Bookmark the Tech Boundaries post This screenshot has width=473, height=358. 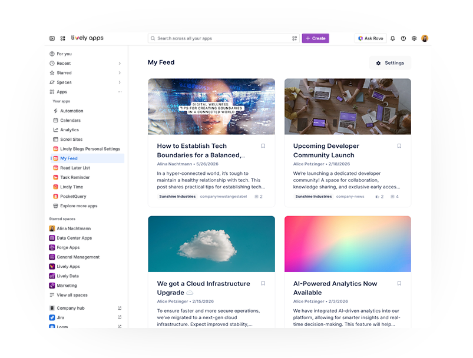point(263,146)
